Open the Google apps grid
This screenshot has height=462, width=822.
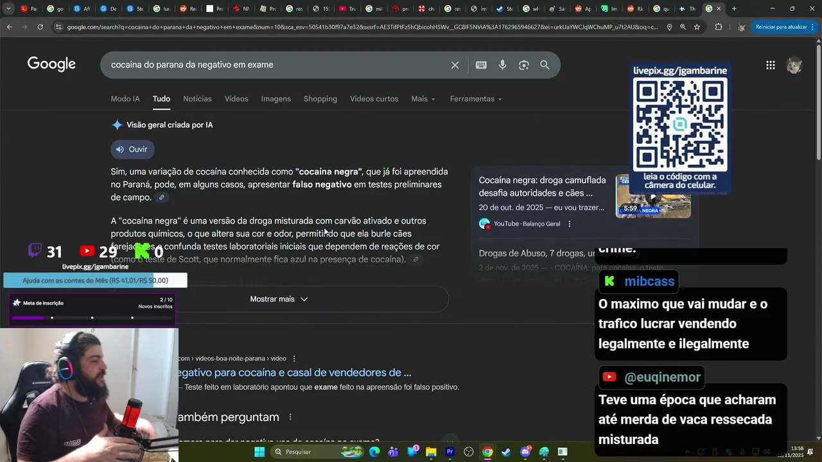pyautogui.click(x=771, y=65)
